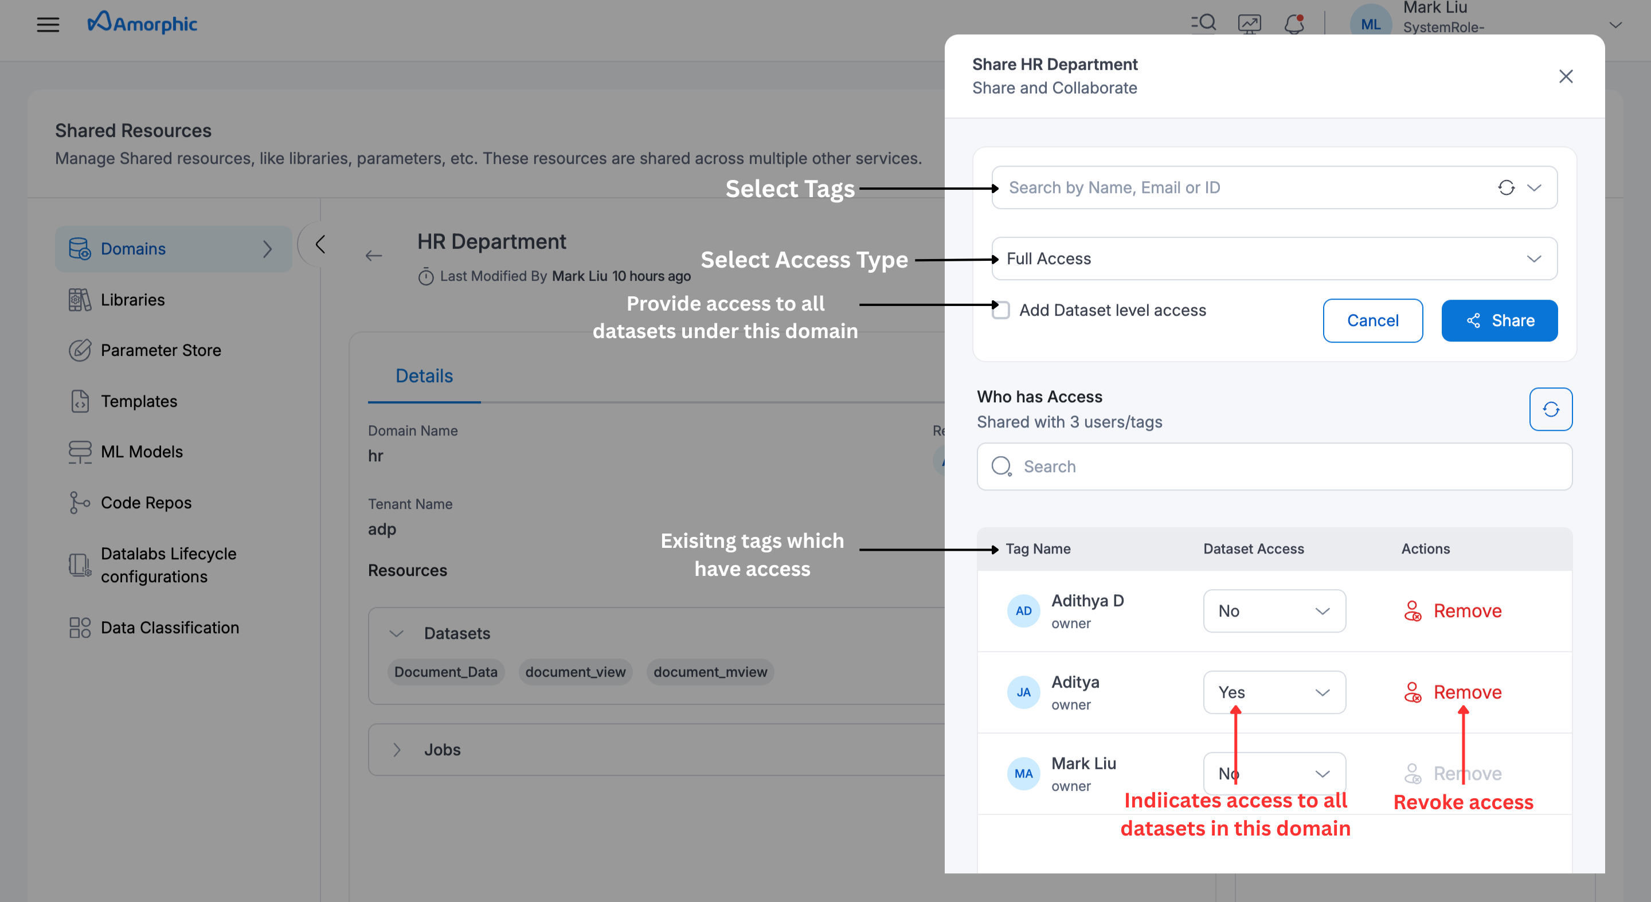Screen dimensions: 1651x902
Task: Close the Share HR Department panel
Action: pos(1564,76)
